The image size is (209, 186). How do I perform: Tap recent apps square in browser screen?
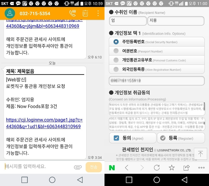[x=129, y=180]
